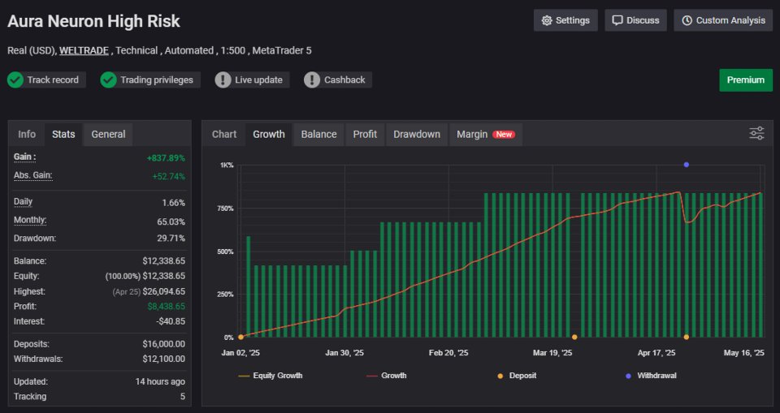Image resolution: width=780 pixels, height=413 pixels.
Task: Launch Custom Analysis clock button
Action: 722,20
